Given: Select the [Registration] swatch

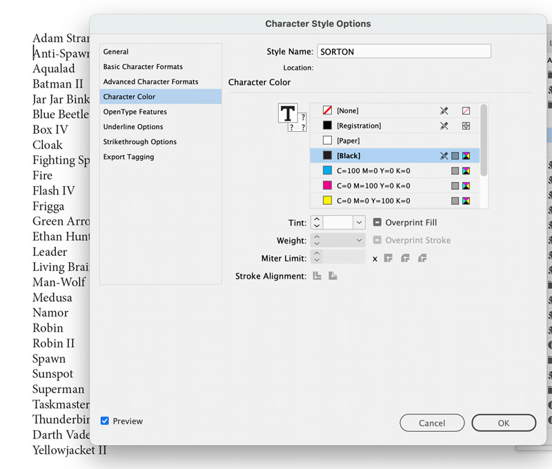Looking at the screenshot, I should pyautogui.click(x=395, y=126).
